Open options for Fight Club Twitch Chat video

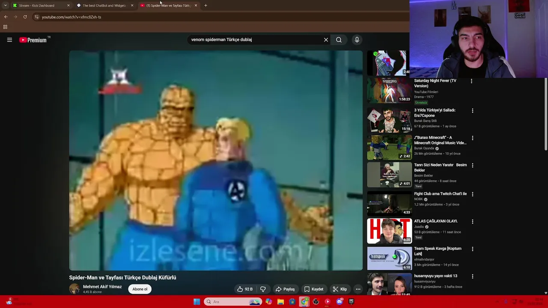point(473,194)
